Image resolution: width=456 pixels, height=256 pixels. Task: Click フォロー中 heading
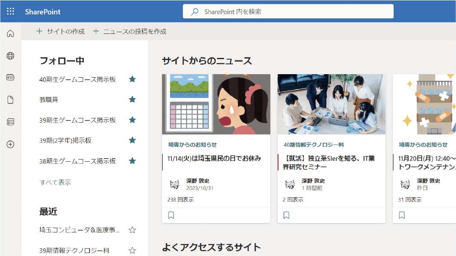(62, 60)
